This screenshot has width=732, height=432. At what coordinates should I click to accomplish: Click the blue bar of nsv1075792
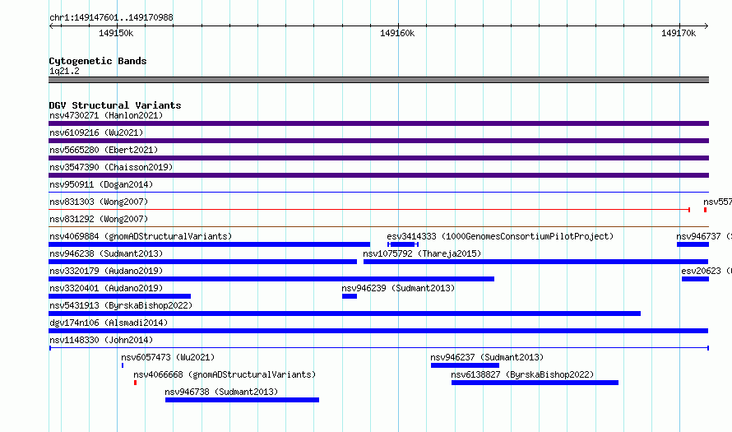pyautogui.click(x=536, y=262)
